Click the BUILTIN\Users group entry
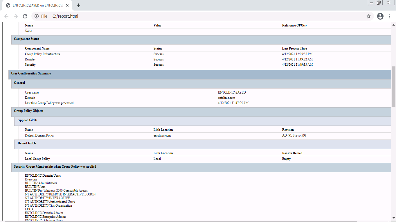The height and width of the screenshot is (222, 396). pyautogui.click(x=35, y=187)
